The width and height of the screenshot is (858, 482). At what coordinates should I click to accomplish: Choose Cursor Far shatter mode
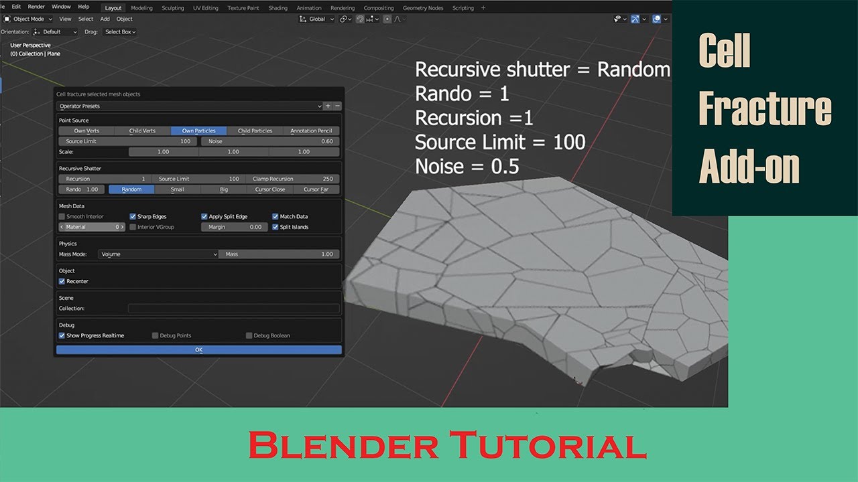click(x=316, y=189)
